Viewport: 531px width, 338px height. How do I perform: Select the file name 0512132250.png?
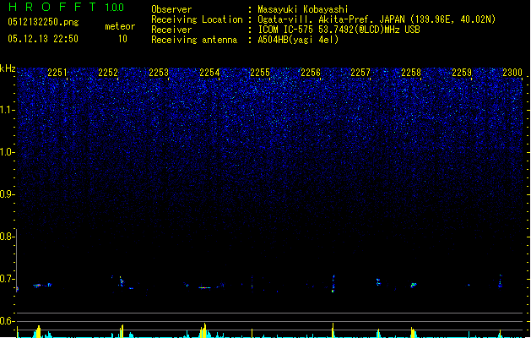(43, 22)
